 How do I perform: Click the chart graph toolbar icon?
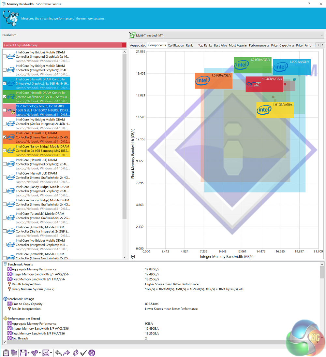[x=46, y=353]
